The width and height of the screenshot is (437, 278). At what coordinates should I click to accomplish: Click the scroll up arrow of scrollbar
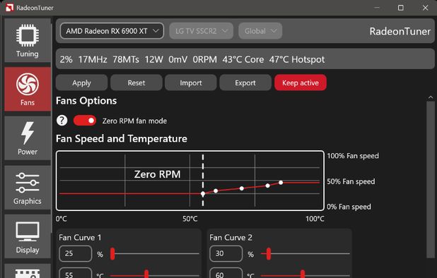(x=431, y=97)
